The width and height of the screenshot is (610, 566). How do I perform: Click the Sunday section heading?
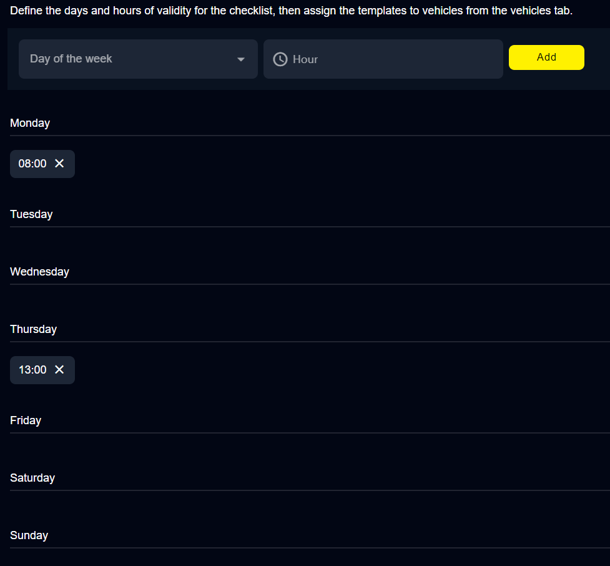coord(29,535)
